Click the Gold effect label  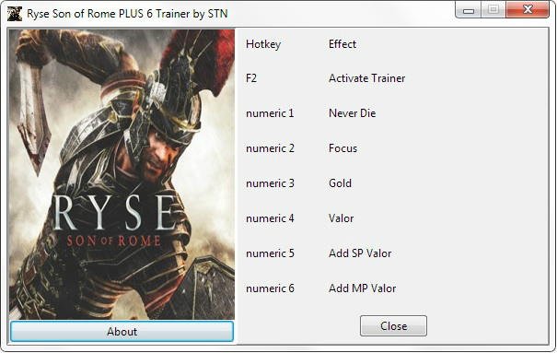(340, 183)
